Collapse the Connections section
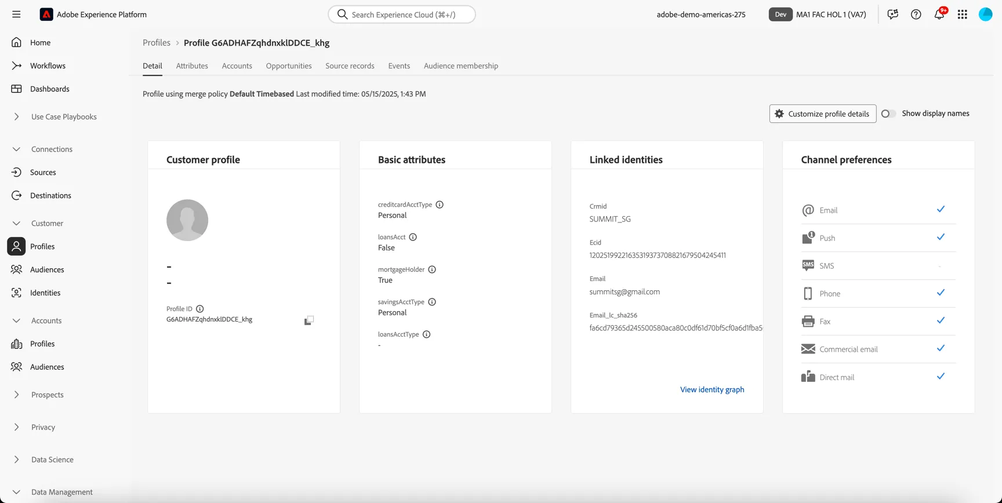 pos(16,149)
